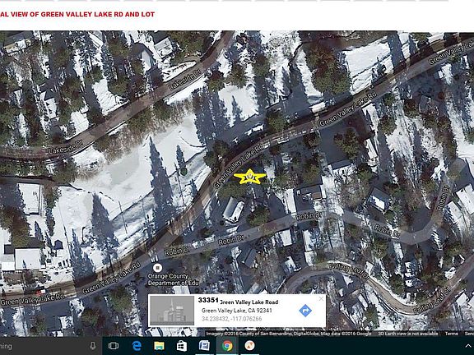Click the coordinates 34.238432, -117.076266 text
The height and width of the screenshot is (355, 474).
coord(231,319)
